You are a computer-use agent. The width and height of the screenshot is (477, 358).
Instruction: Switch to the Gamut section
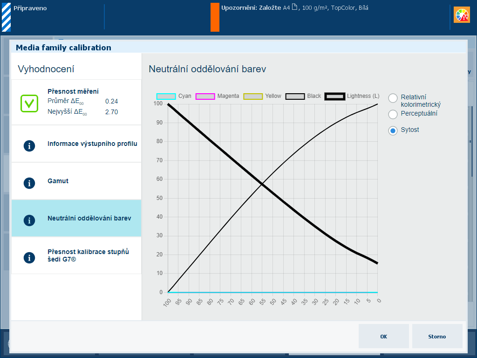76,181
